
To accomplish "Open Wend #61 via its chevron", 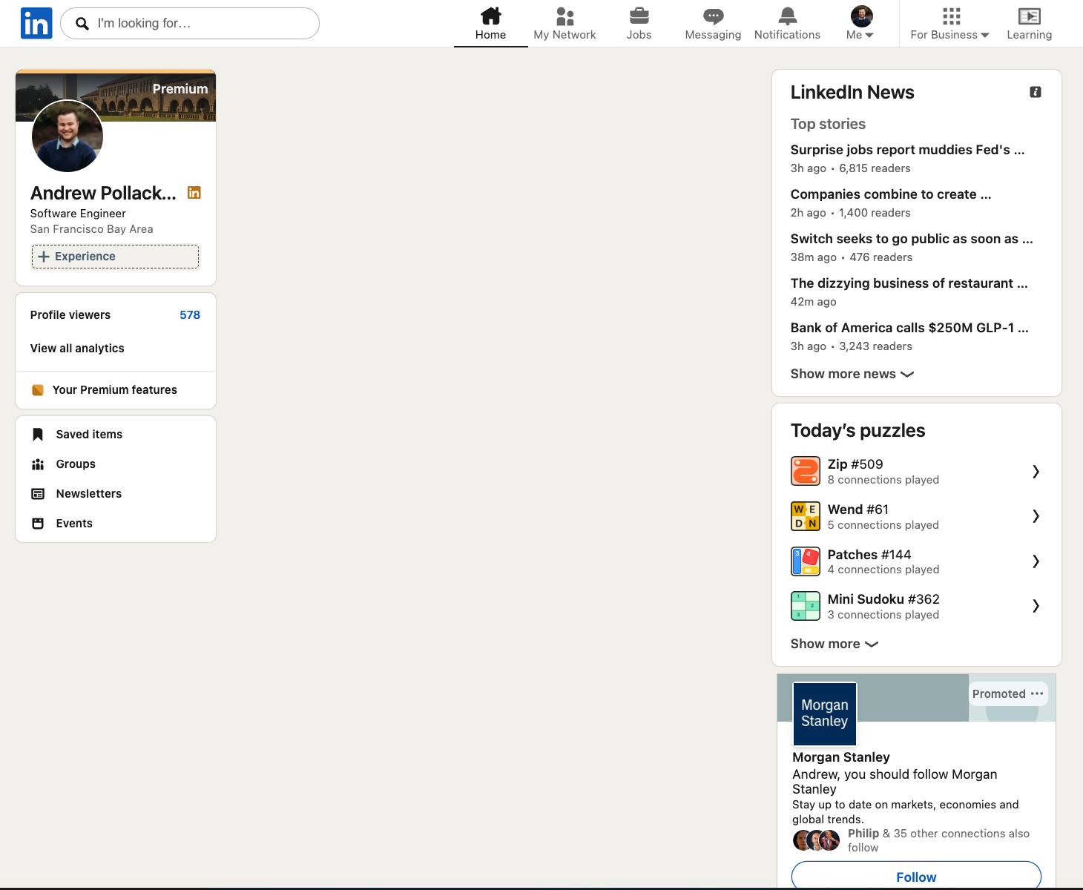I will (x=1036, y=516).
